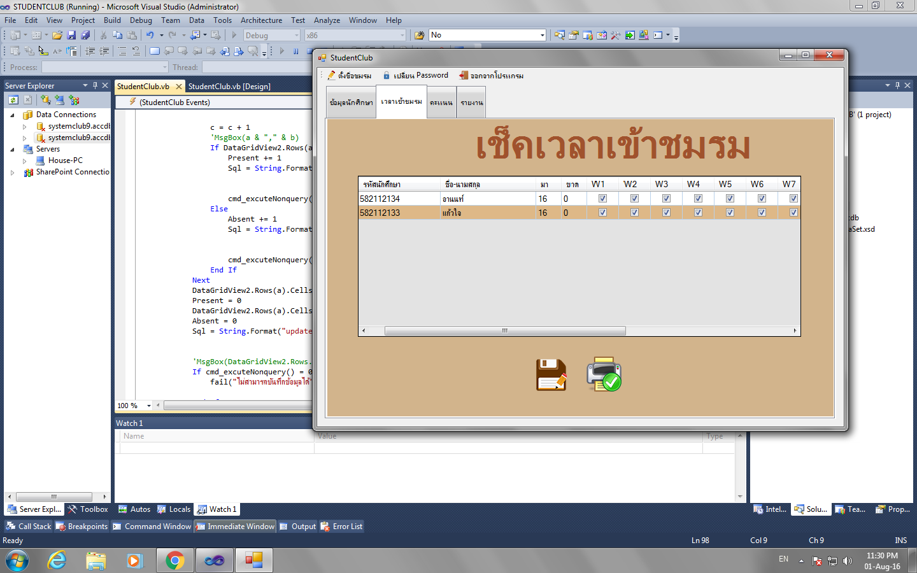This screenshot has height=573, width=917.
Task: Click เปลี่ยน Password button
Action: pos(415,76)
